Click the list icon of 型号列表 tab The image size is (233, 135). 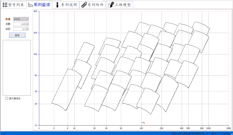[x=5, y=5]
